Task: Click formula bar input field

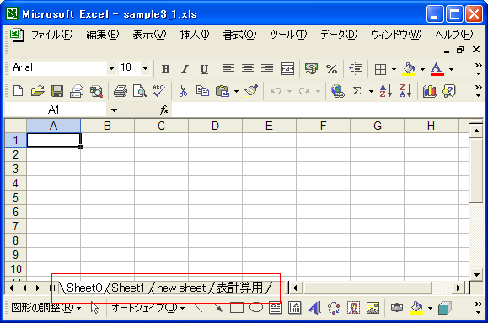Action: tap(327, 110)
